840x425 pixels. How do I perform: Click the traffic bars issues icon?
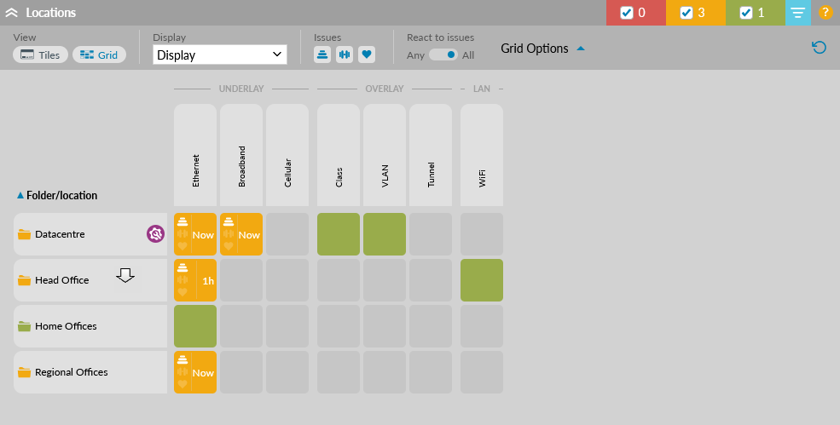(x=345, y=55)
